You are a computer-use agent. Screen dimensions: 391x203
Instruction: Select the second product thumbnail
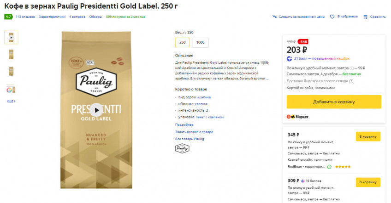pos(11,54)
